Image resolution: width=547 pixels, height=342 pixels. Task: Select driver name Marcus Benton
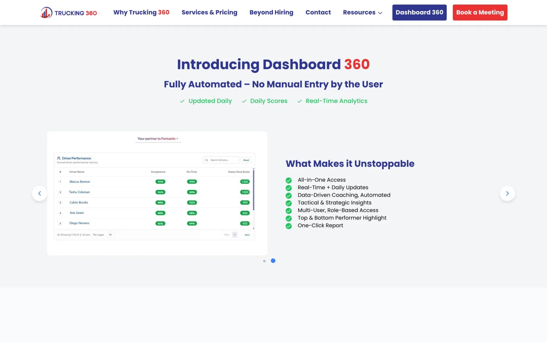pos(80,182)
